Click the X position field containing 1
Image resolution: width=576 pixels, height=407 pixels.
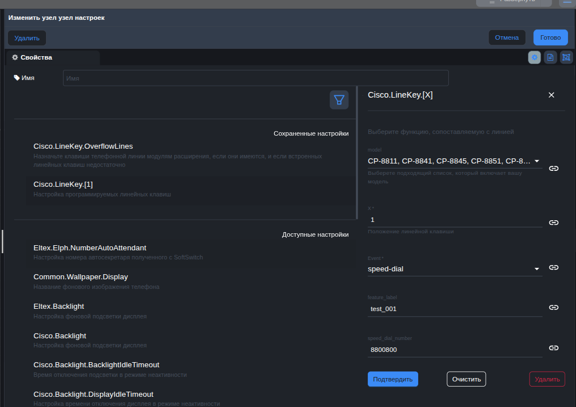(x=455, y=220)
